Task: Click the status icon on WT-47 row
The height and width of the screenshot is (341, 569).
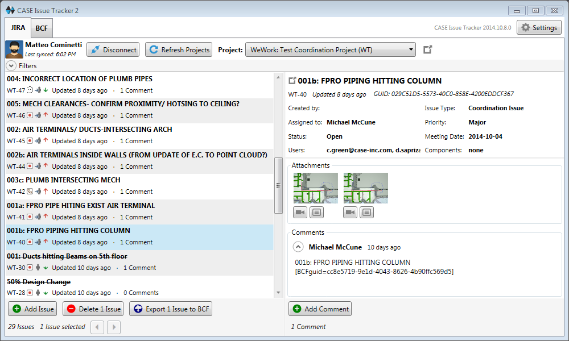Action: coord(30,90)
